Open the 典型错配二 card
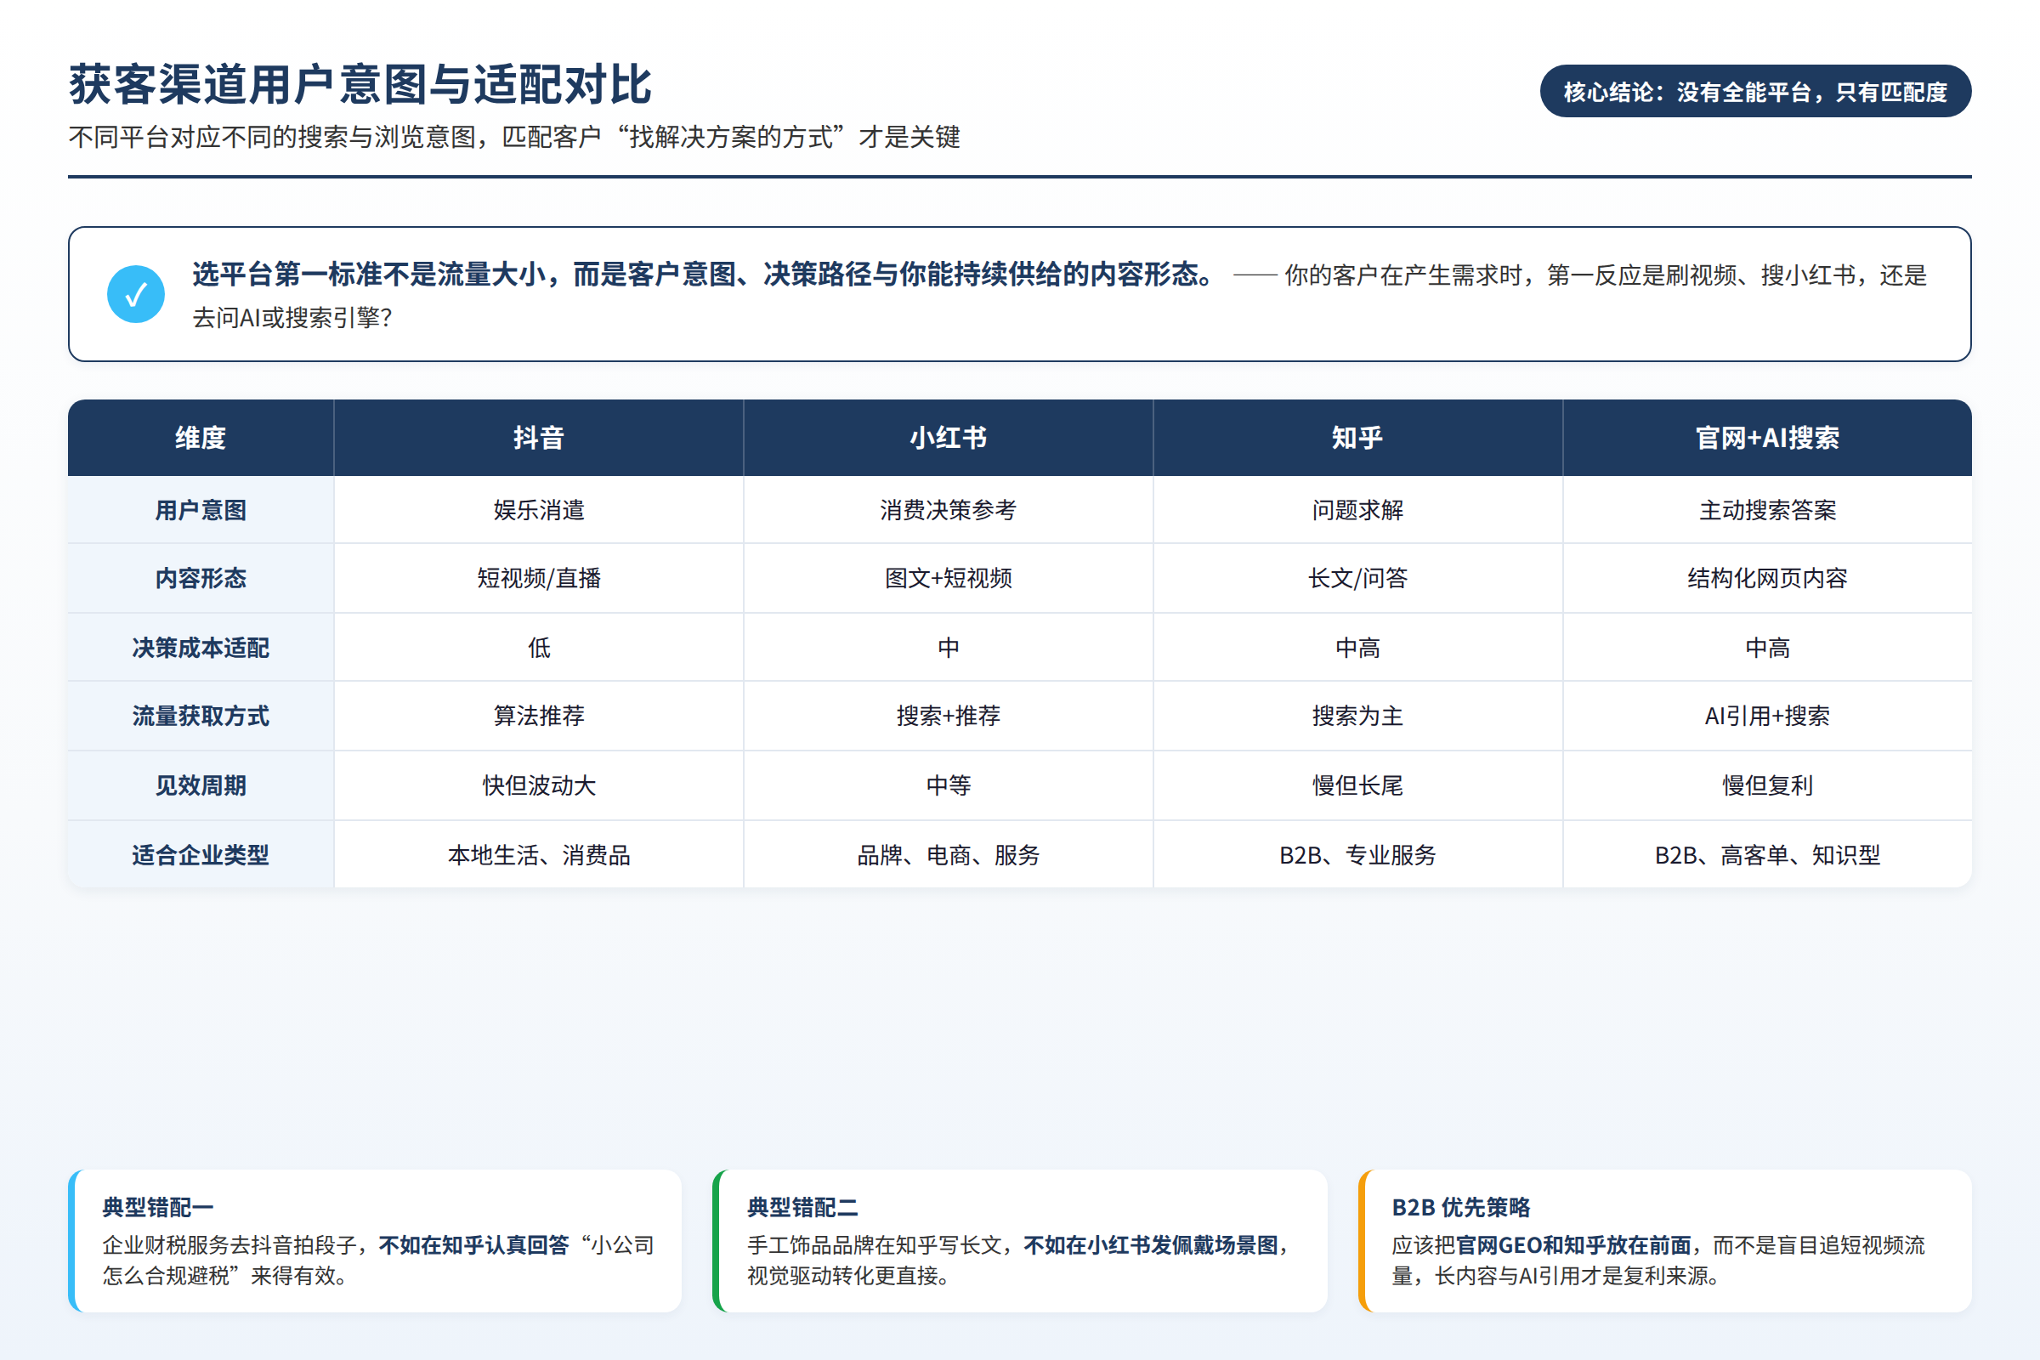 point(1019,1240)
